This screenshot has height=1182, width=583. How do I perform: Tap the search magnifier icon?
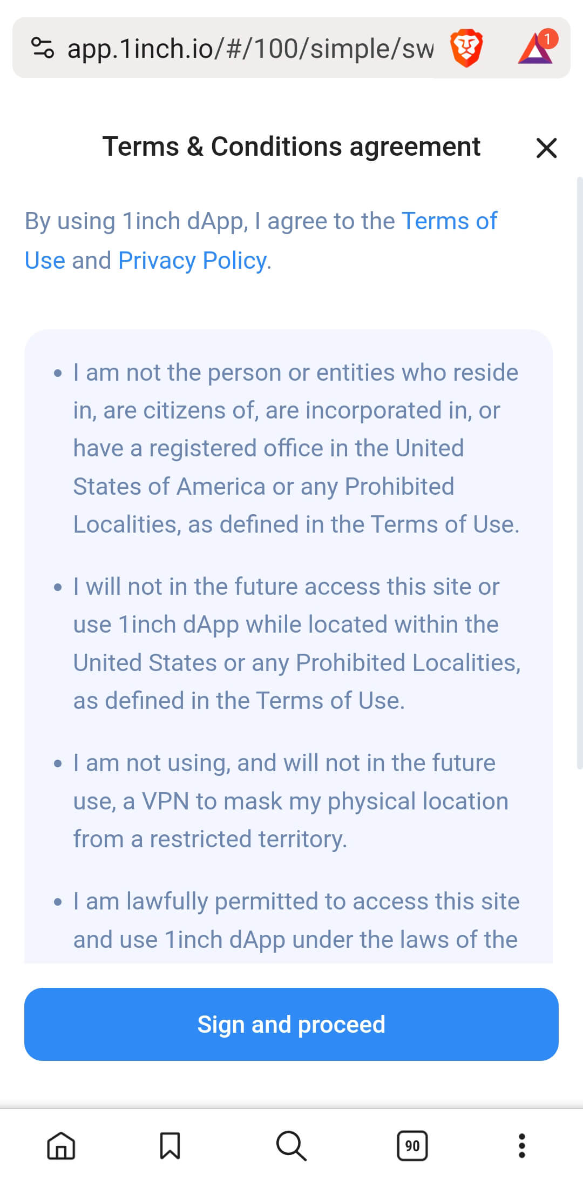(x=291, y=1145)
